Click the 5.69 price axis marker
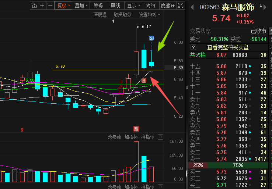The height and width of the screenshot is (189, 272). click(x=174, y=68)
